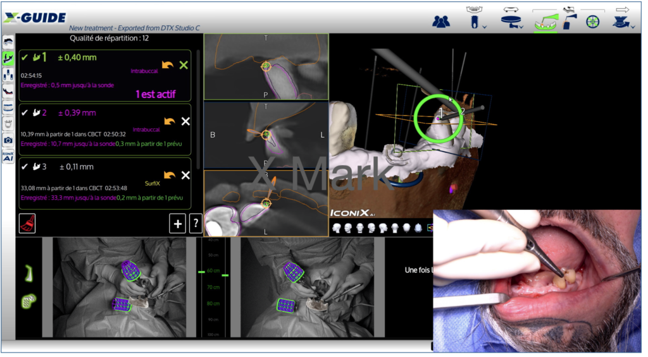Screen dimensions: 648x357
Task: Expand the turntable calibration dropdown arrow
Action: (x=521, y=27)
